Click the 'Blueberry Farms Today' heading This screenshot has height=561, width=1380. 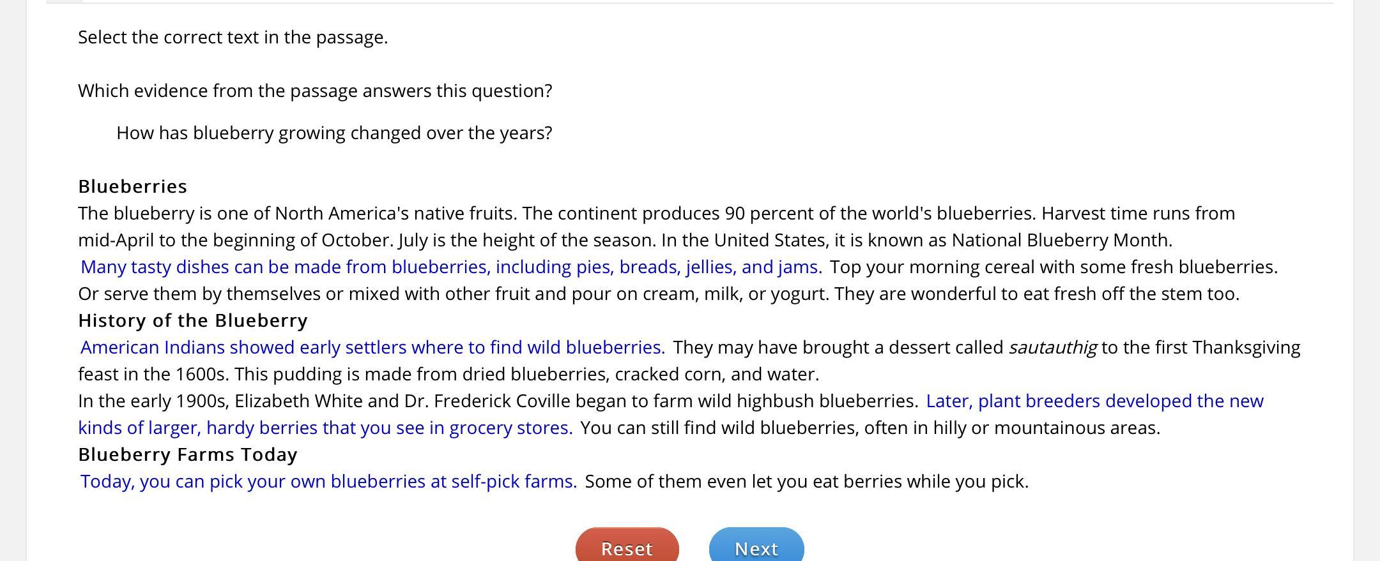[188, 454]
